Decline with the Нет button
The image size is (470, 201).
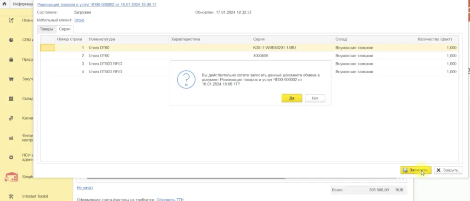click(315, 98)
